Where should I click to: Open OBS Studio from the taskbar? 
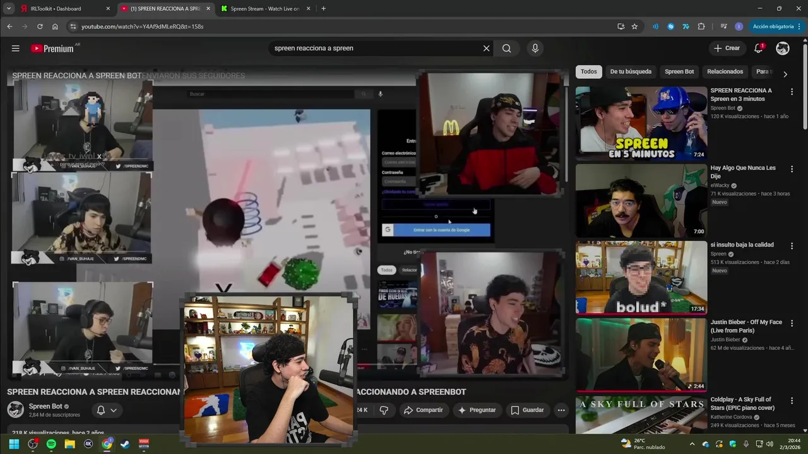(33, 444)
